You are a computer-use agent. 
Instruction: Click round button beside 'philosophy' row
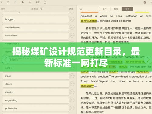(72, 108)
